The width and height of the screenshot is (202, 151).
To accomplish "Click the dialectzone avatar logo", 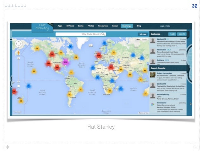I will coord(153,104).
